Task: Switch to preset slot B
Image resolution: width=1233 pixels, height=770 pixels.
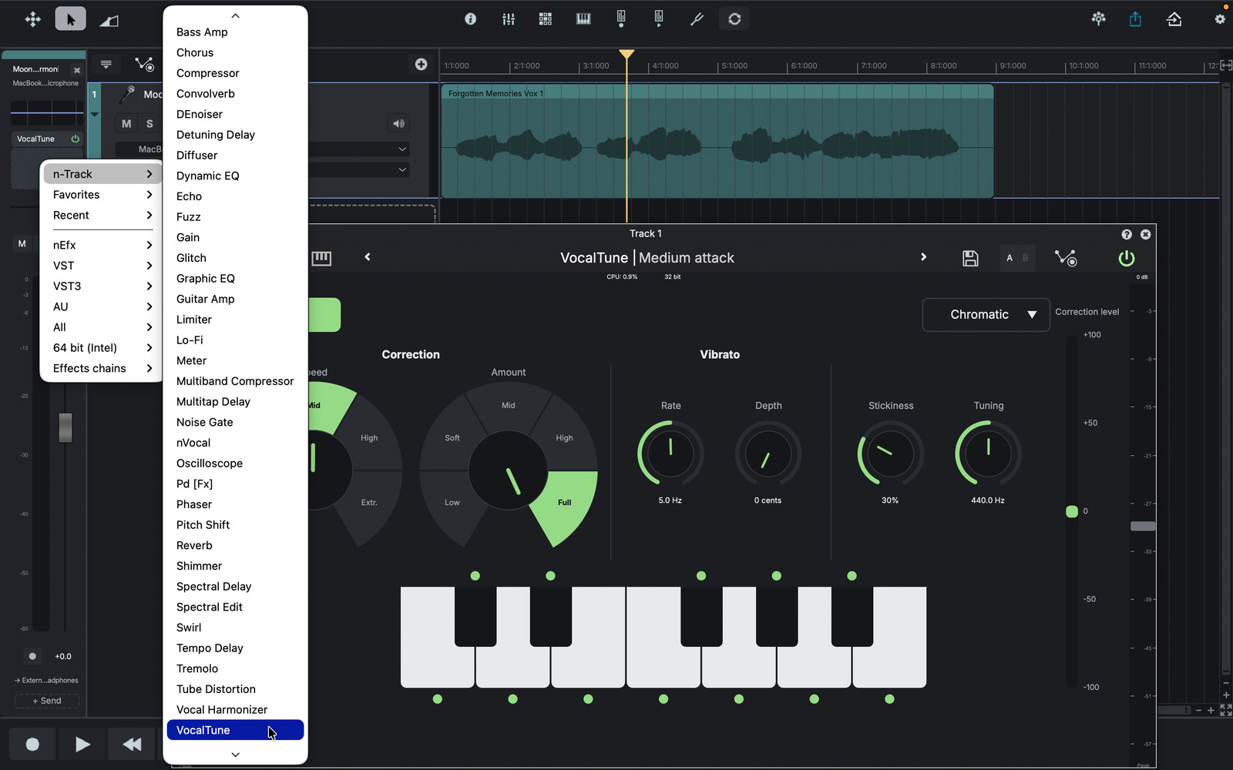Action: [x=1025, y=258]
